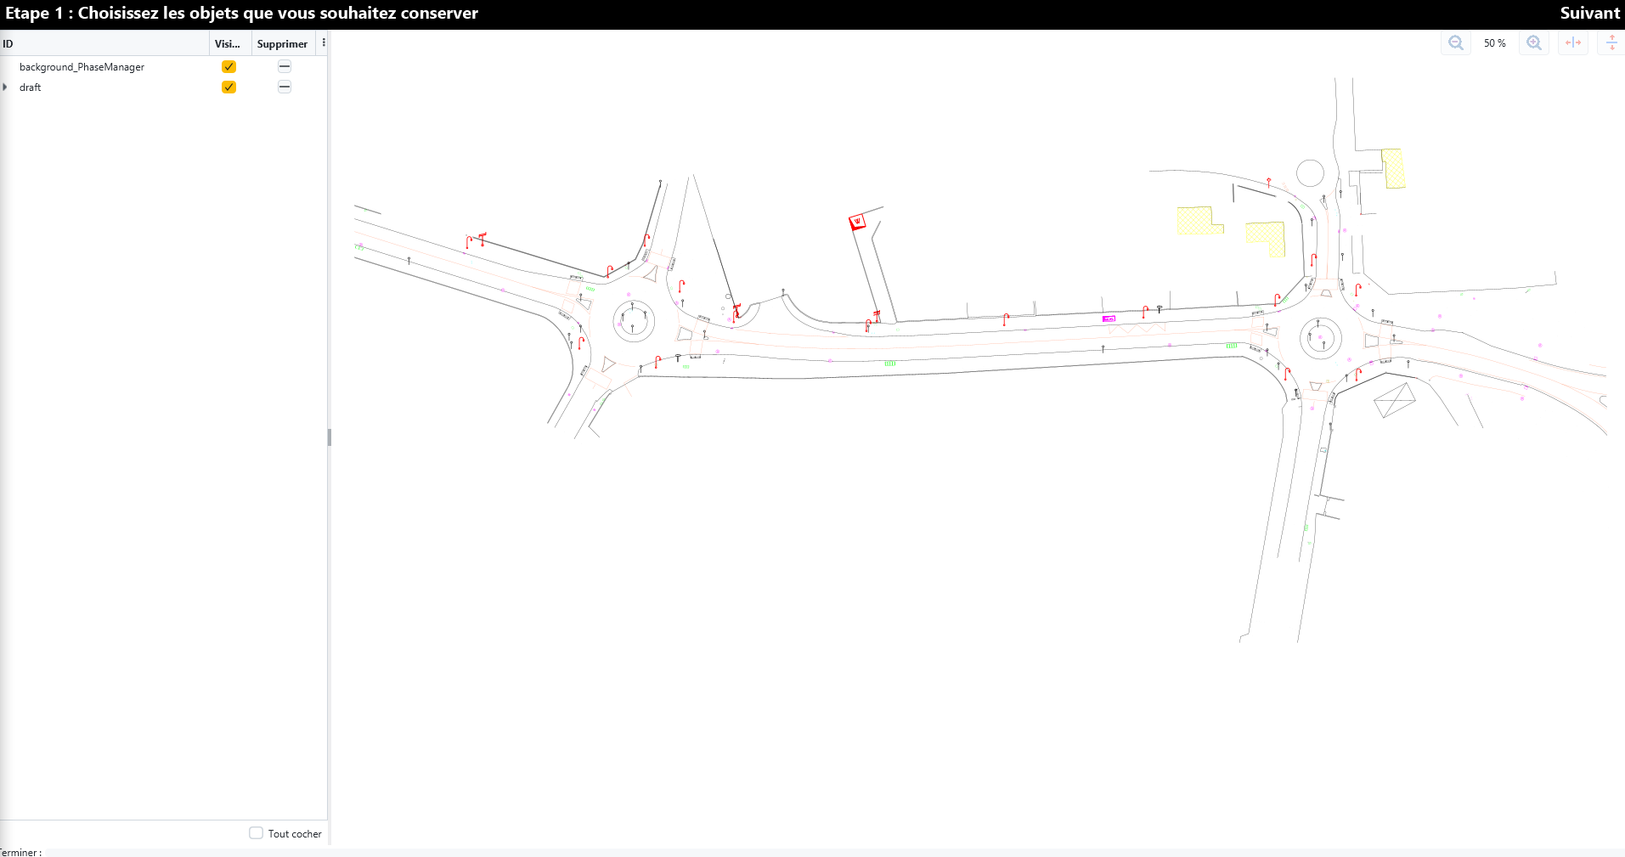The image size is (1625, 857).
Task: Check the Tout cocher checkbox
Action: (256, 833)
